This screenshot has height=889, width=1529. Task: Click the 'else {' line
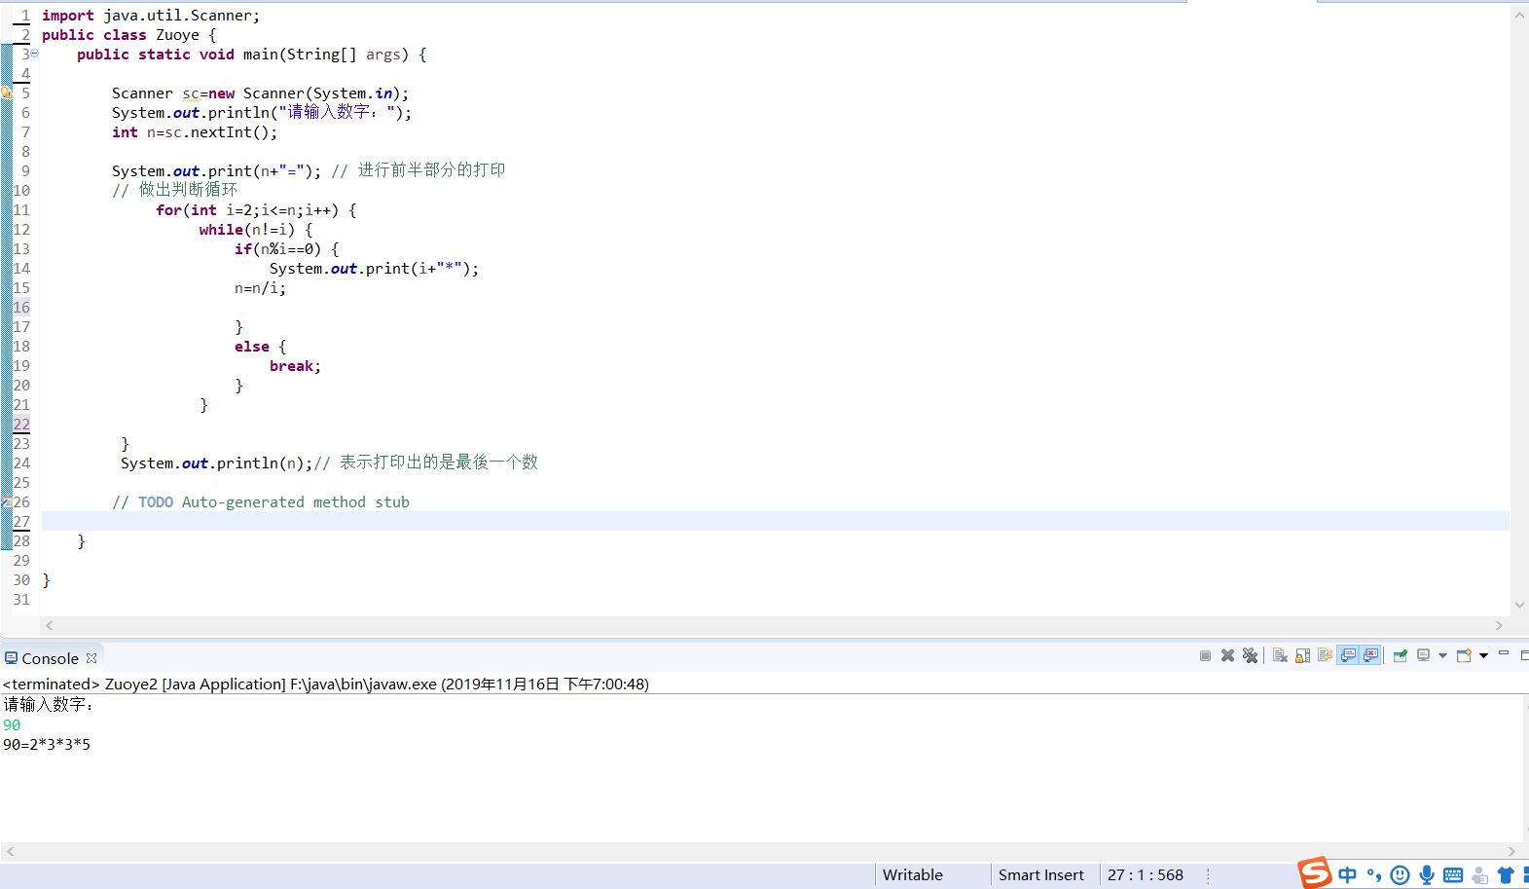point(261,346)
